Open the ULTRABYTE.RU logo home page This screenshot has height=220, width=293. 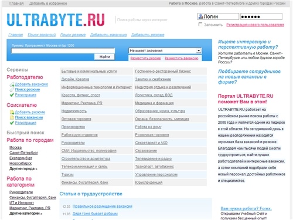coord(56,19)
